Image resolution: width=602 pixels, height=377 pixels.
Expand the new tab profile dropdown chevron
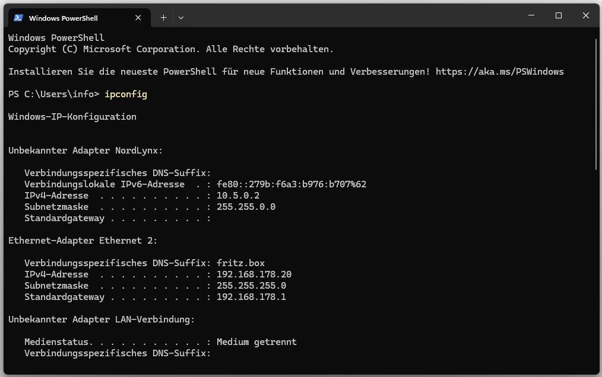[181, 18]
